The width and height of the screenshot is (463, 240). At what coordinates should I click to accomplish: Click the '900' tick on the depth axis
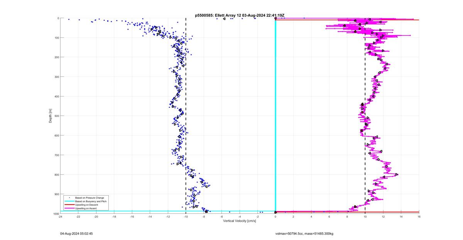coord(57,194)
